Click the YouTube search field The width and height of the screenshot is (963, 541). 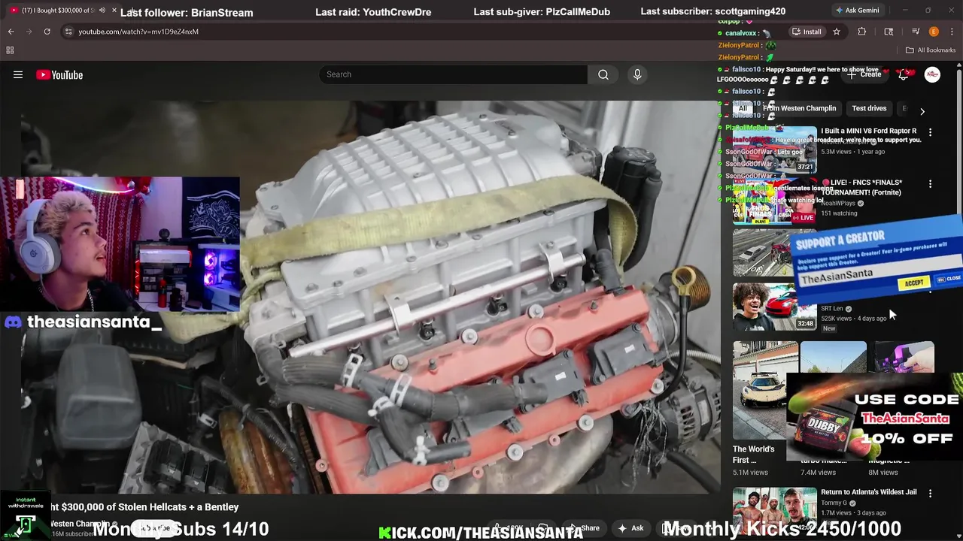pyautogui.click(x=453, y=74)
